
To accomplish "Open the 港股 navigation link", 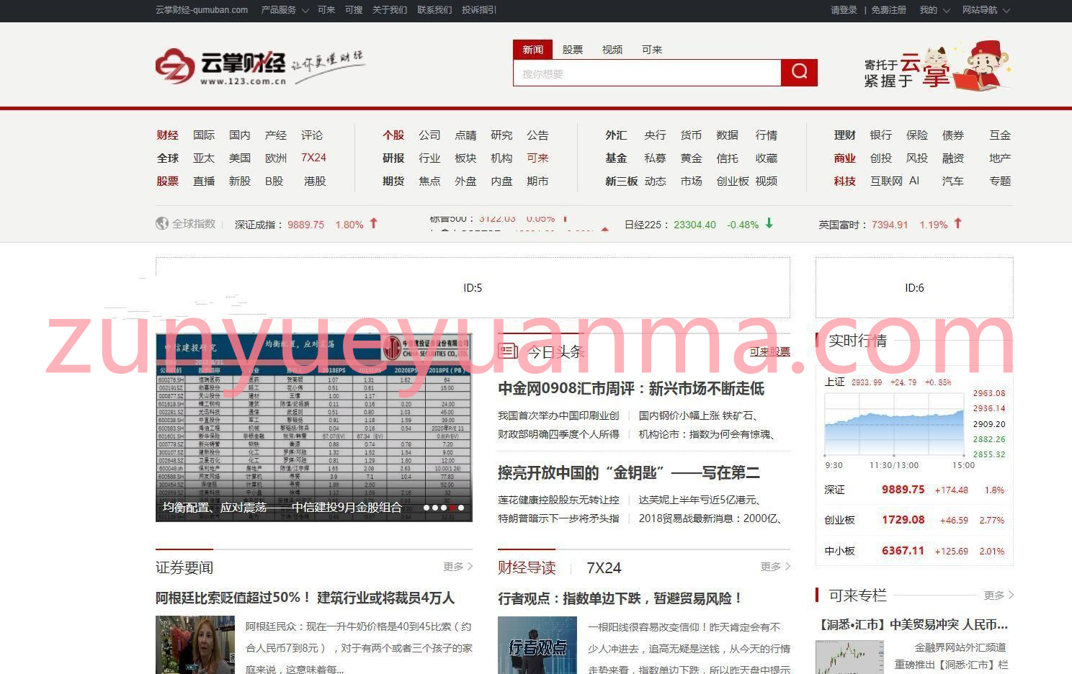I will click(x=315, y=181).
